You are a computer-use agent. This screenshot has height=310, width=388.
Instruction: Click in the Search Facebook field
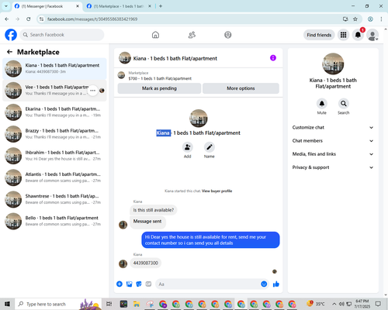62,35
